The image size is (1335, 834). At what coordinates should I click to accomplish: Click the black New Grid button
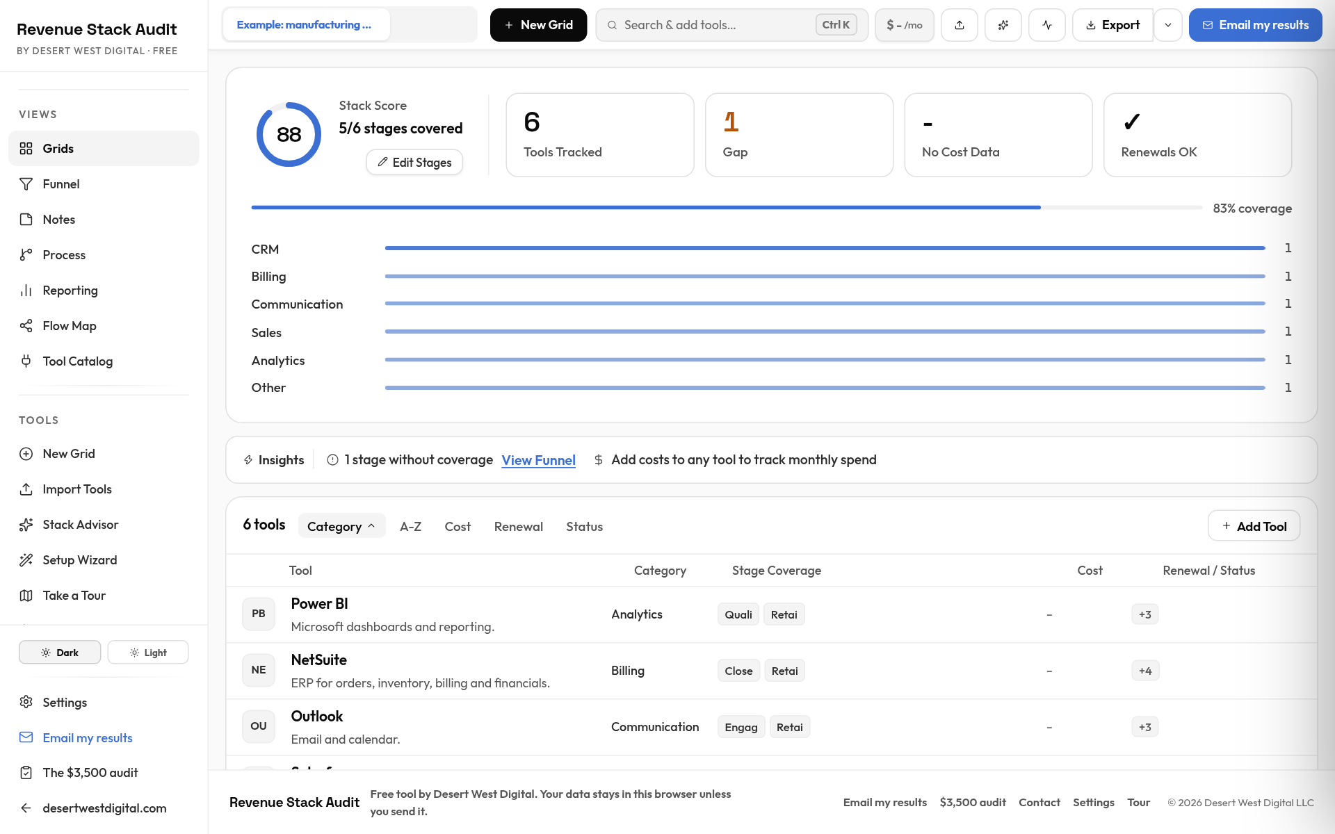pos(538,25)
